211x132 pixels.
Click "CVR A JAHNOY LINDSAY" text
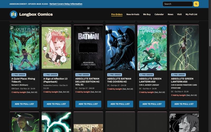point(149,85)
